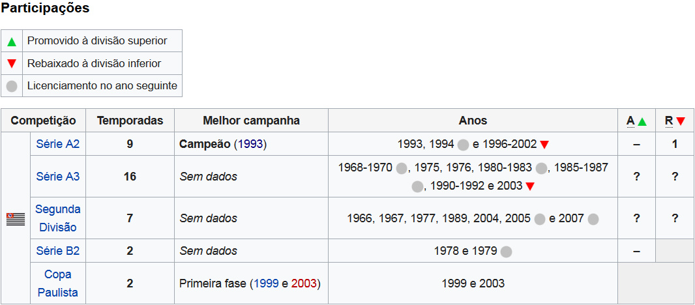Click the gray circle after 2007
695x305 pixels.
click(593, 219)
